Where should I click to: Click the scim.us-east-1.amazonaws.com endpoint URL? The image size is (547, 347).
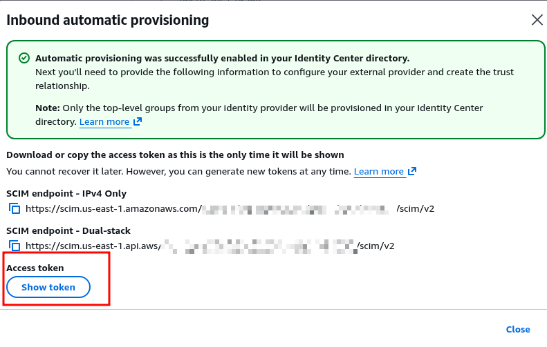click(113, 209)
